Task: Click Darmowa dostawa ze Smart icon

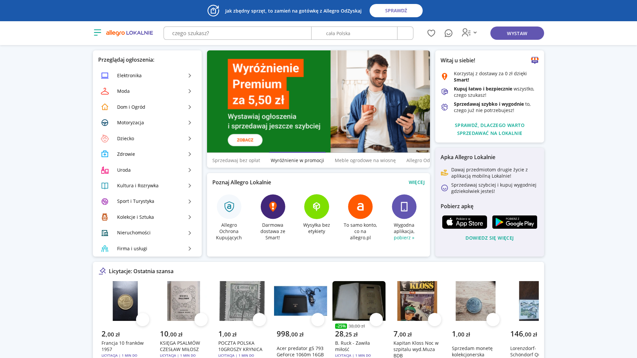Action: coord(273,207)
